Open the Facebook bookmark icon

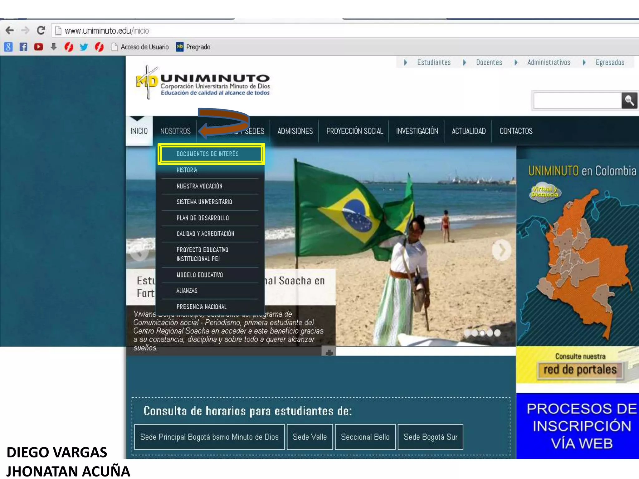[x=23, y=47]
